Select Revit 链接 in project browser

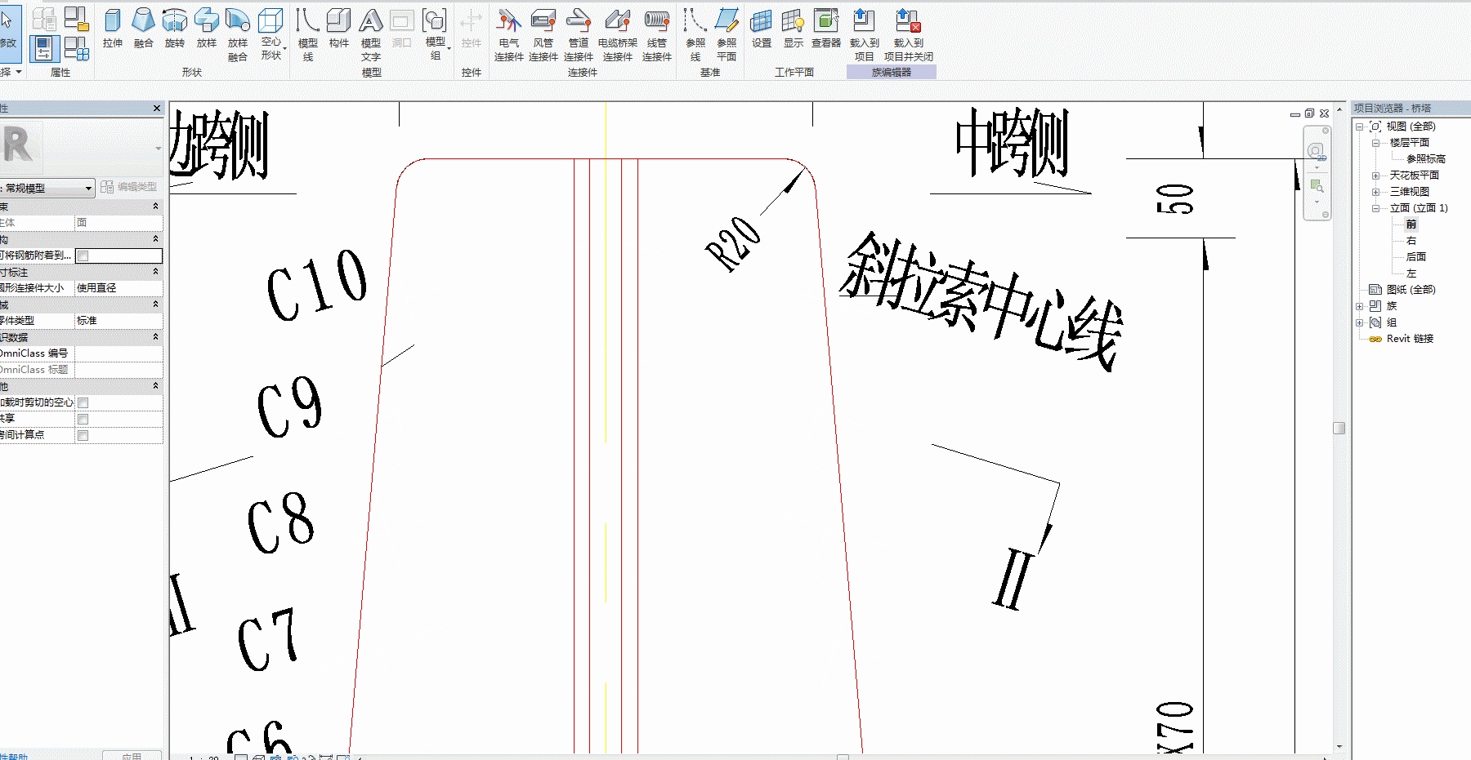(1410, 339)
